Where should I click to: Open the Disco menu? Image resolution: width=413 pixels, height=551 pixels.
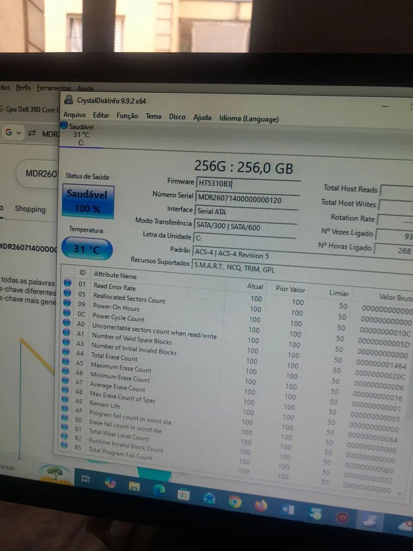pos(177,117)
